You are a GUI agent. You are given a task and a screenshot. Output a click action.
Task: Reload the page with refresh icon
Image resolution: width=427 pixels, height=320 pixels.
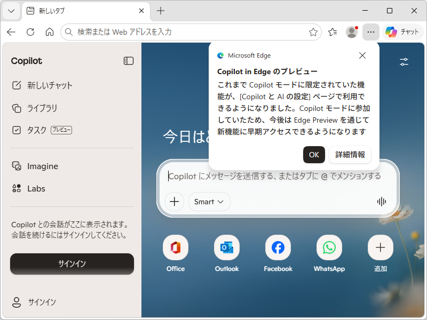click(x=30, y=32)
